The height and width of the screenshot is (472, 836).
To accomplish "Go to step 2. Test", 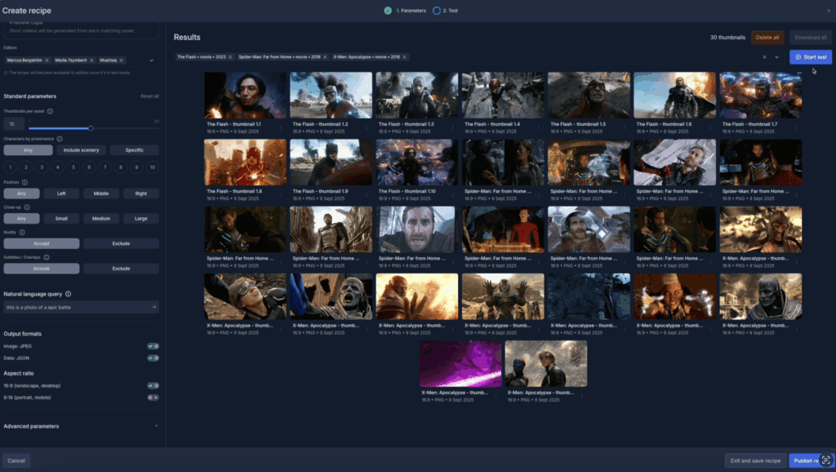I will point(445,11).
